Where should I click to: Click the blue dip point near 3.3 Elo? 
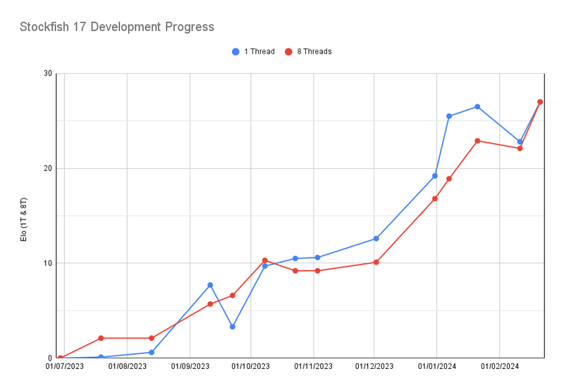point(233,327)
